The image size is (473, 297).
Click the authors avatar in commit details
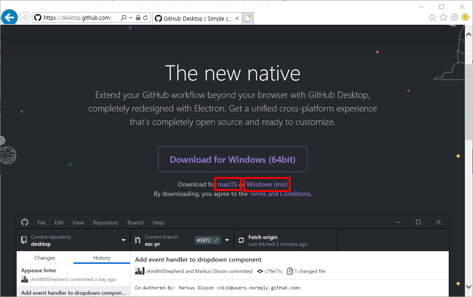point(140,271)
